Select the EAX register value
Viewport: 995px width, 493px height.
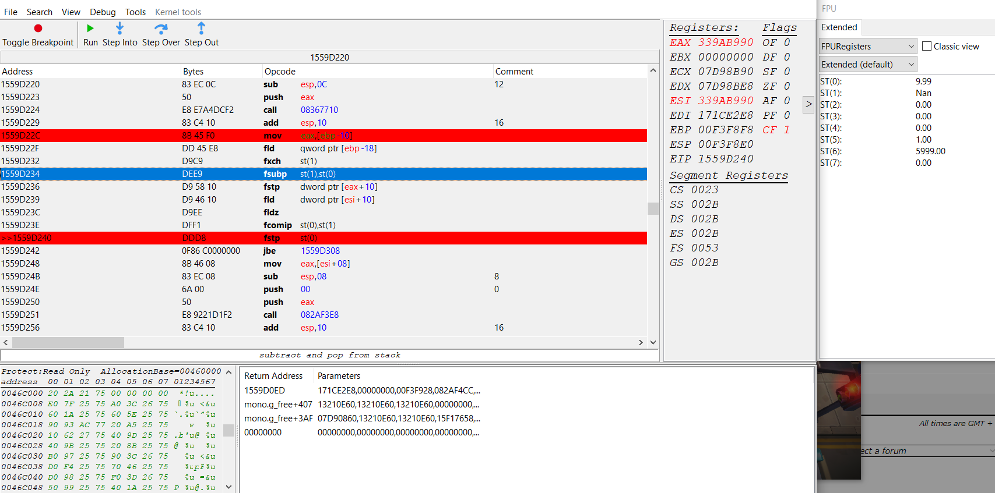(726, 42)
